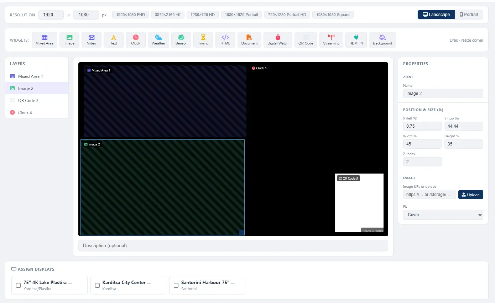Add a Background widget
The image size is (495, 303).
382,39
